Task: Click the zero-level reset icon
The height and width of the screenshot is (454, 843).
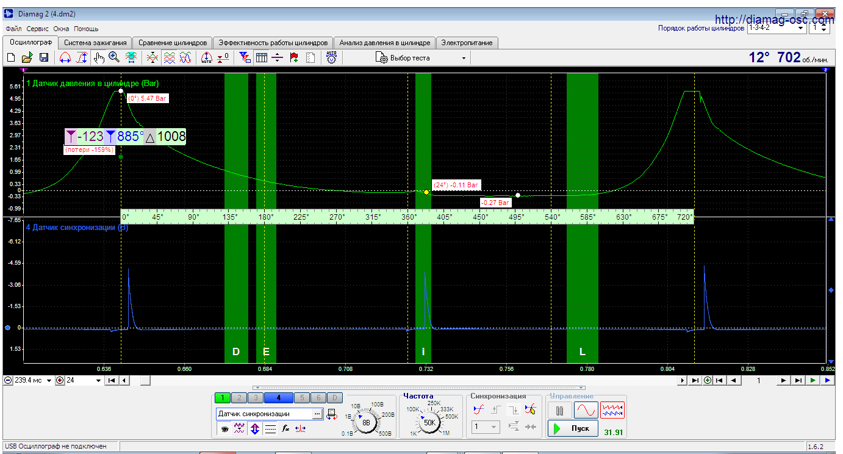Action: [x=223, y=58]
